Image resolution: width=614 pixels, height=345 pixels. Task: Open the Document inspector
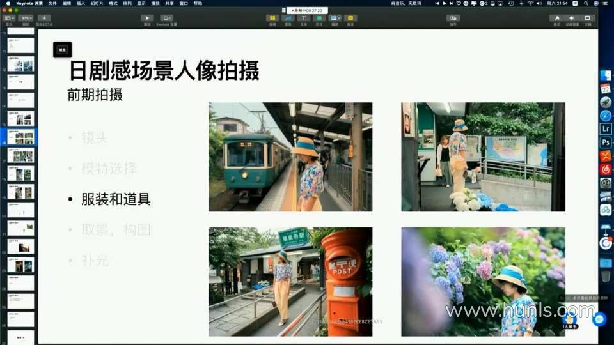tap(588, 18)
